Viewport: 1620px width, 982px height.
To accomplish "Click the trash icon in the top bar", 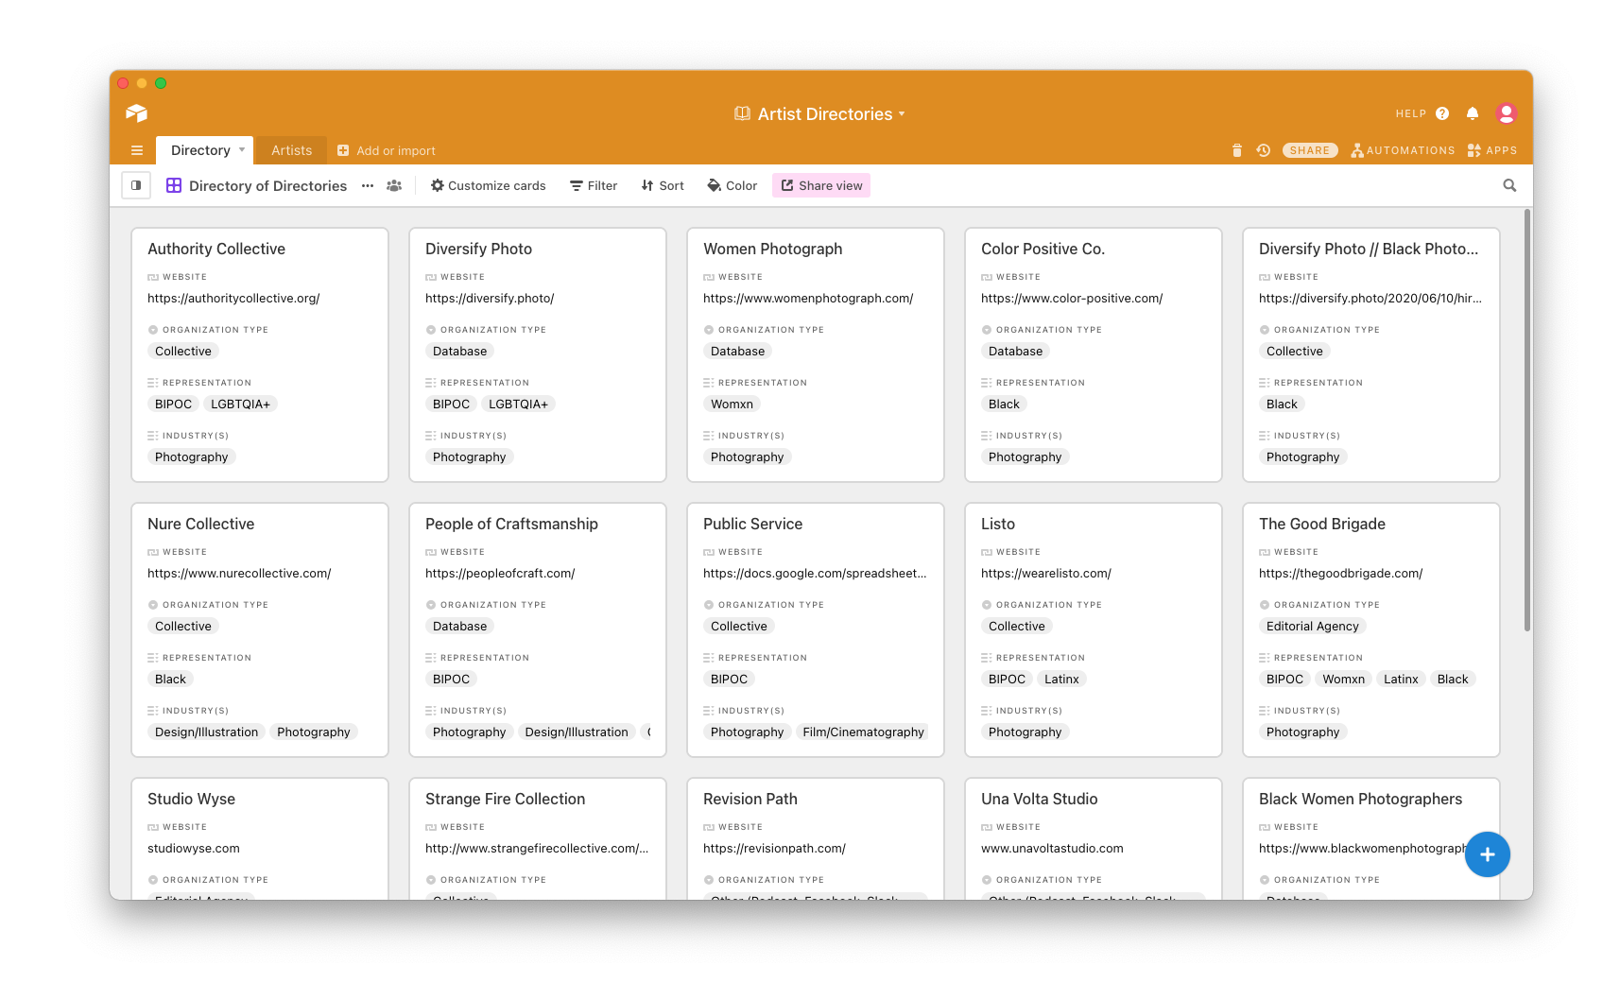I will click(x=1237, y=150).
